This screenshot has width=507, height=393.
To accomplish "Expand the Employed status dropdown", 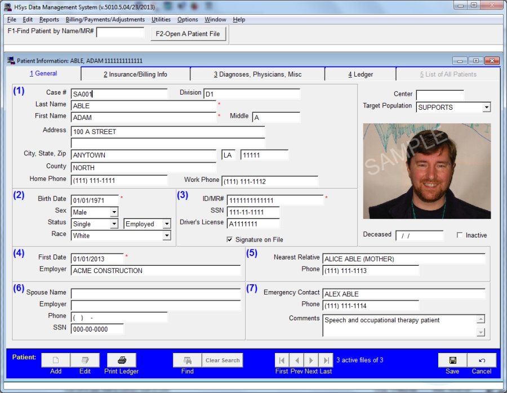I will [167, 224].
